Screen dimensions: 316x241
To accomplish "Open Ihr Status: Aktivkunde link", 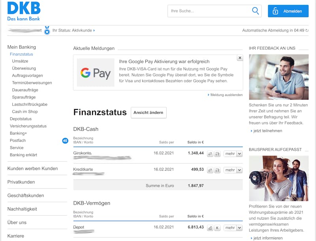I will [x=73, y=30].
